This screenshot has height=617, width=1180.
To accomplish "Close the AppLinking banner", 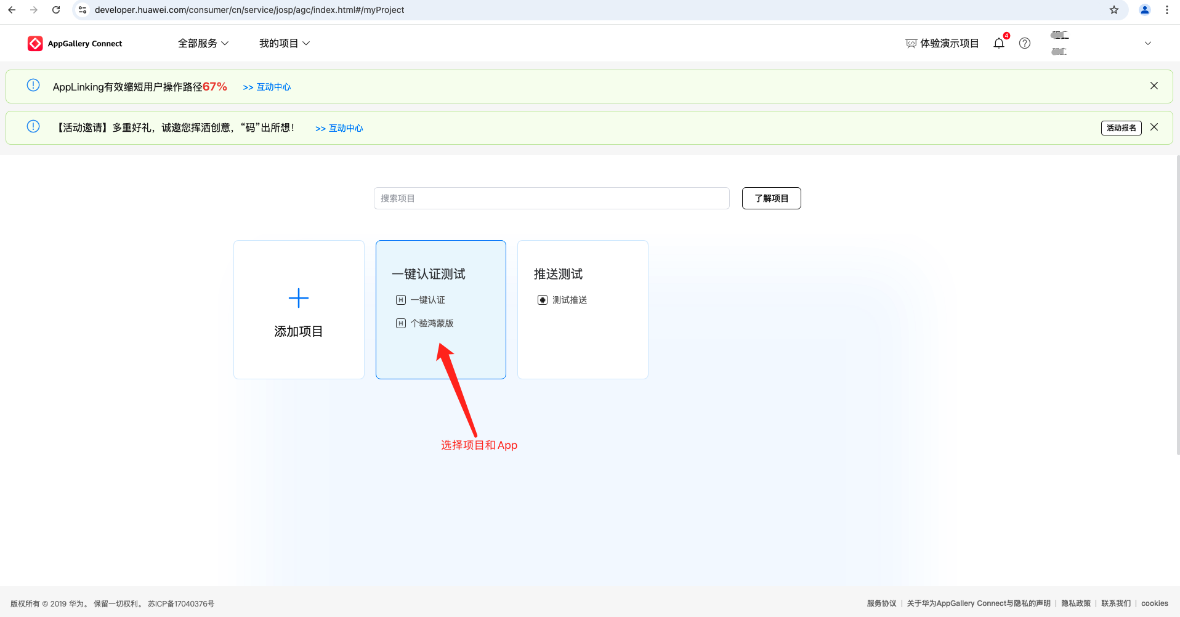I will pyautogui.click(x=1154, y=86).
